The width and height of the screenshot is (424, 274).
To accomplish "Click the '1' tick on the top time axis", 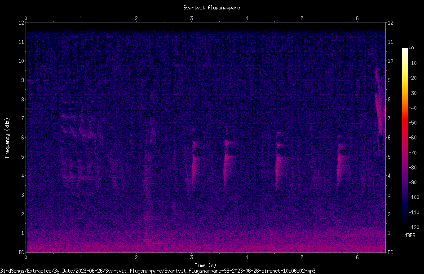I will click(81, 18).
